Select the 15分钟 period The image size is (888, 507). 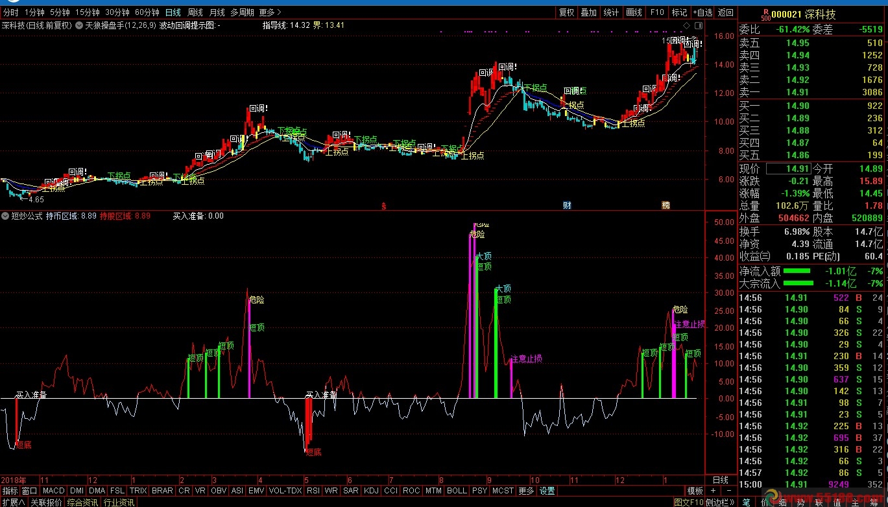[88, 12]
